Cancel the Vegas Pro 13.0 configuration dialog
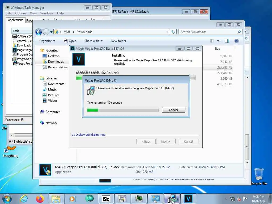 click(x=173, y=110)
